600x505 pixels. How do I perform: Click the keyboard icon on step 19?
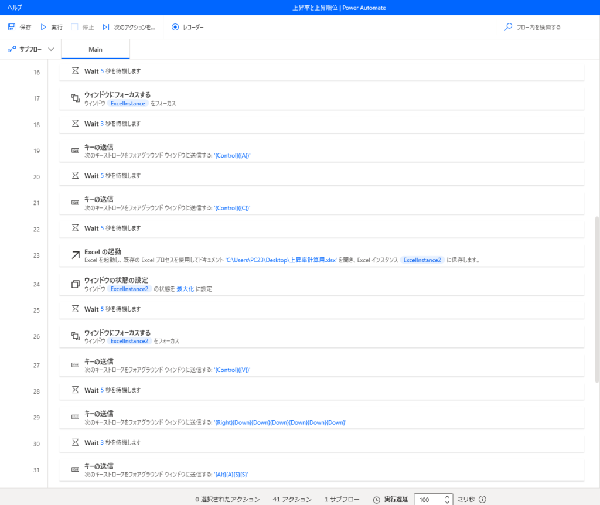75,151
